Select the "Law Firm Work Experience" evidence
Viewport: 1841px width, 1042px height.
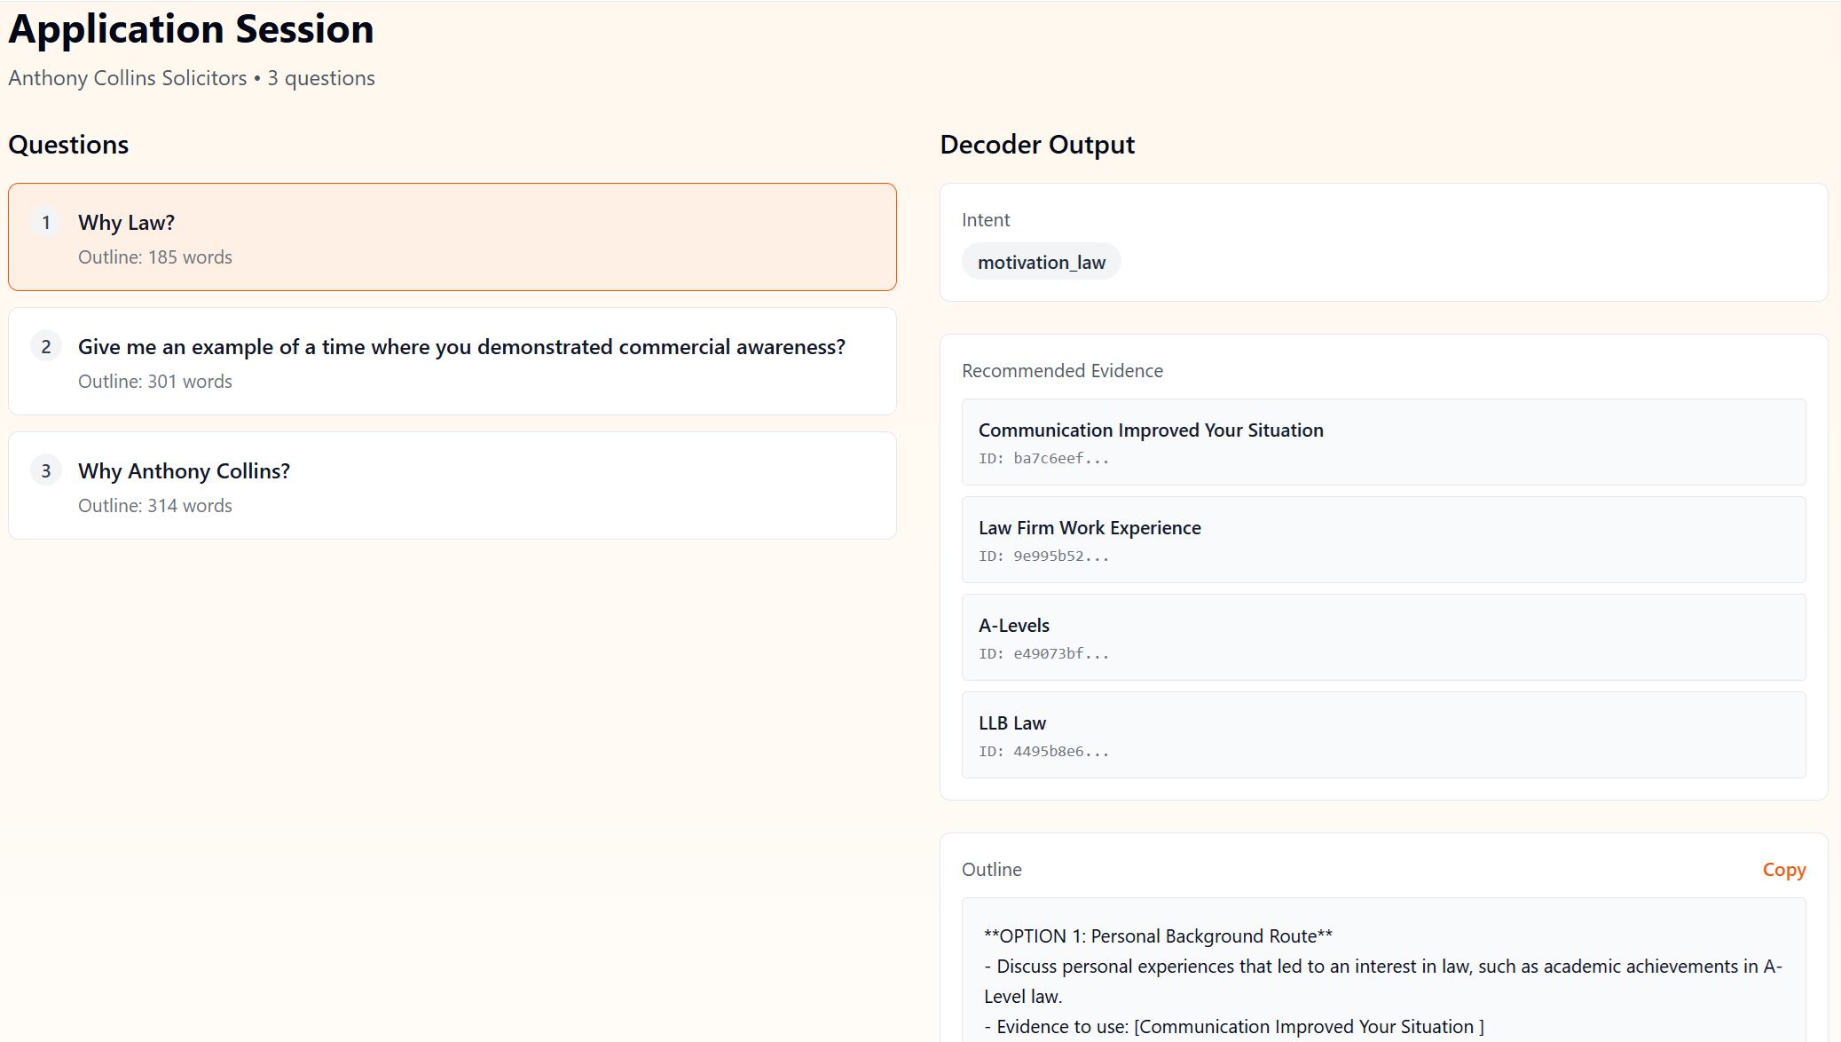pos(1382,540)
